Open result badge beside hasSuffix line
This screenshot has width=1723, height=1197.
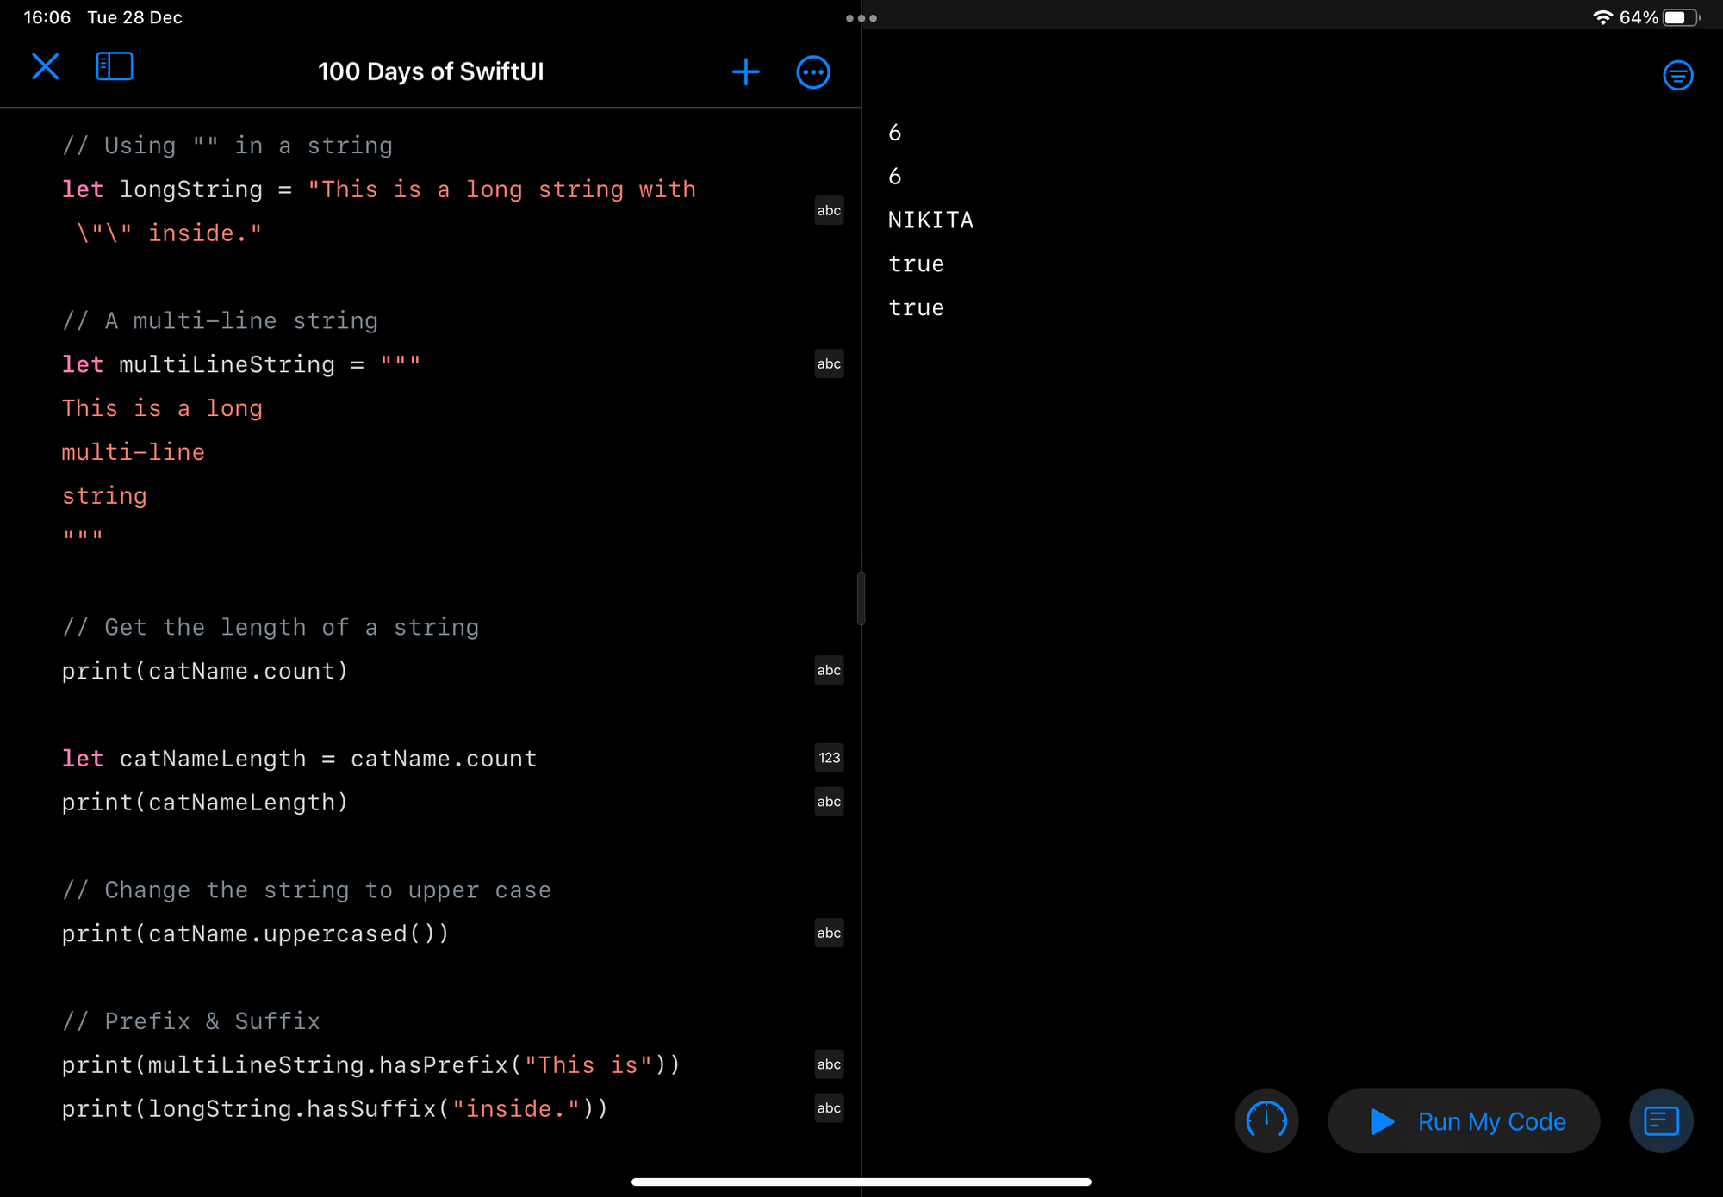pyautogui.click(x=829, y=1109)
